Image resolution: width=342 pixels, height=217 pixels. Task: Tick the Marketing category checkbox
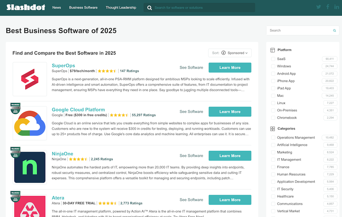pyautogui.click(x=273, y=153)
